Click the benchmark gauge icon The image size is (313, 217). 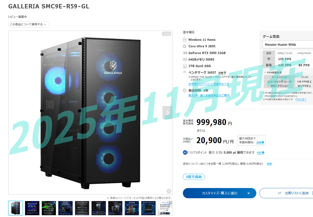tap(185, 72)
